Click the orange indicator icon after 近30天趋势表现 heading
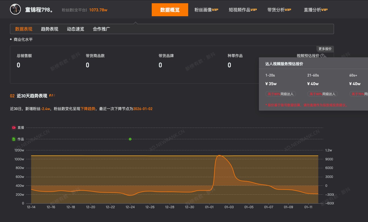 coord(52,95)
